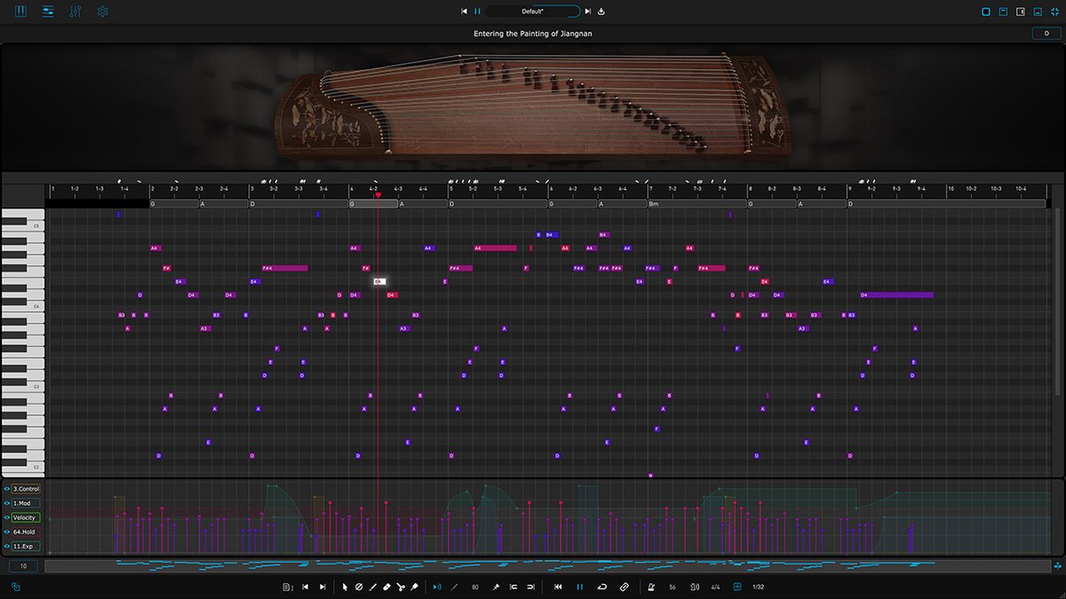Click the Bm chord marker in chord track
Screen dimensions: 1066x599
pos(696,203)
